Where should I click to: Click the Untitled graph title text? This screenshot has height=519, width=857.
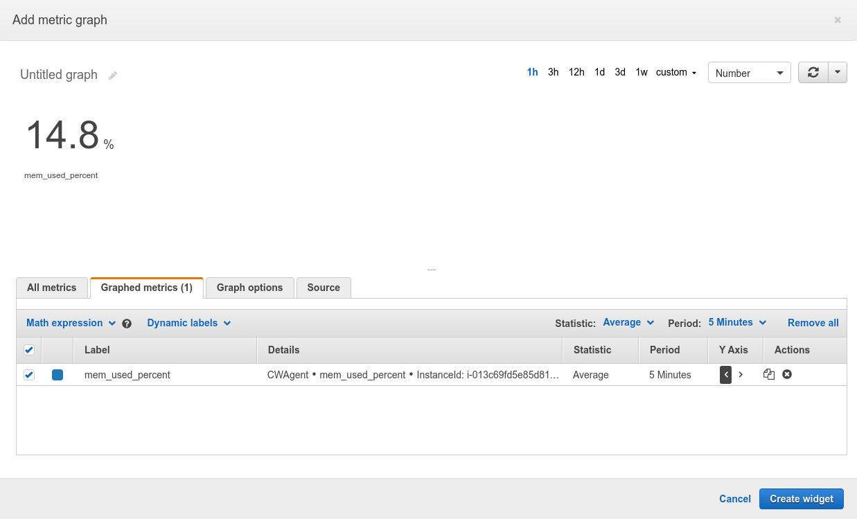59,75
